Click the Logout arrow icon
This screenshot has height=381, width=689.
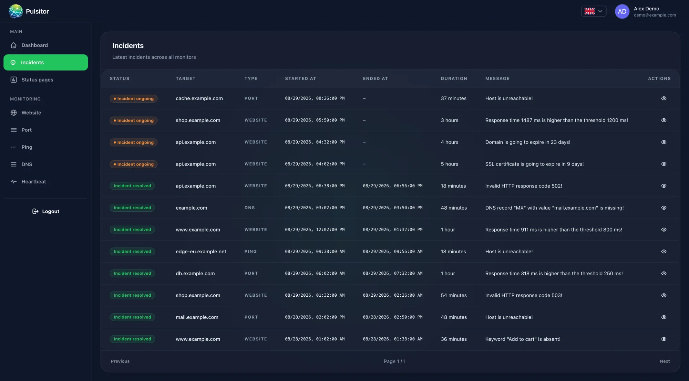[35, 211]
